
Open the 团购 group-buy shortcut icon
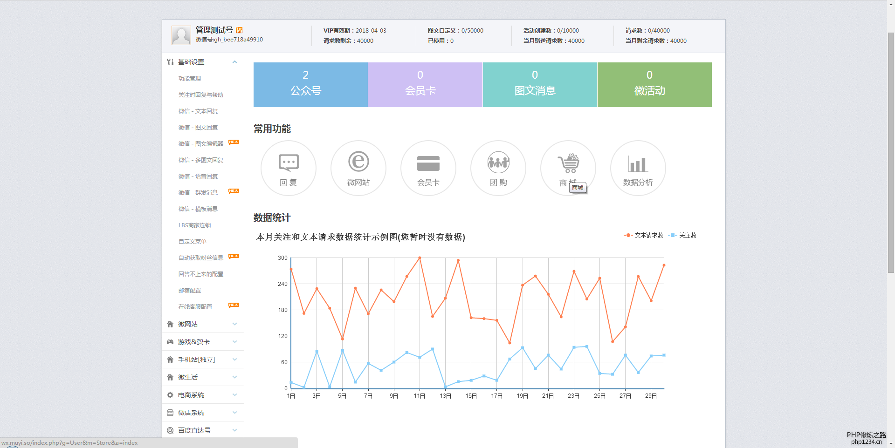498,168
